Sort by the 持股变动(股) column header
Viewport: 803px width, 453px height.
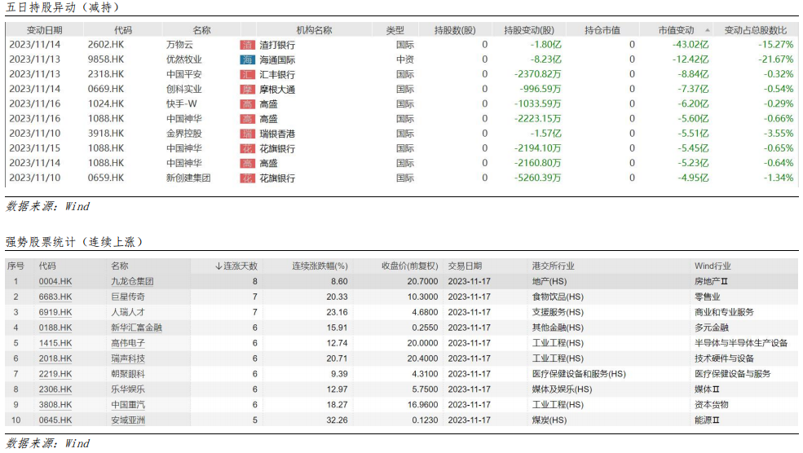coord(528,30)
